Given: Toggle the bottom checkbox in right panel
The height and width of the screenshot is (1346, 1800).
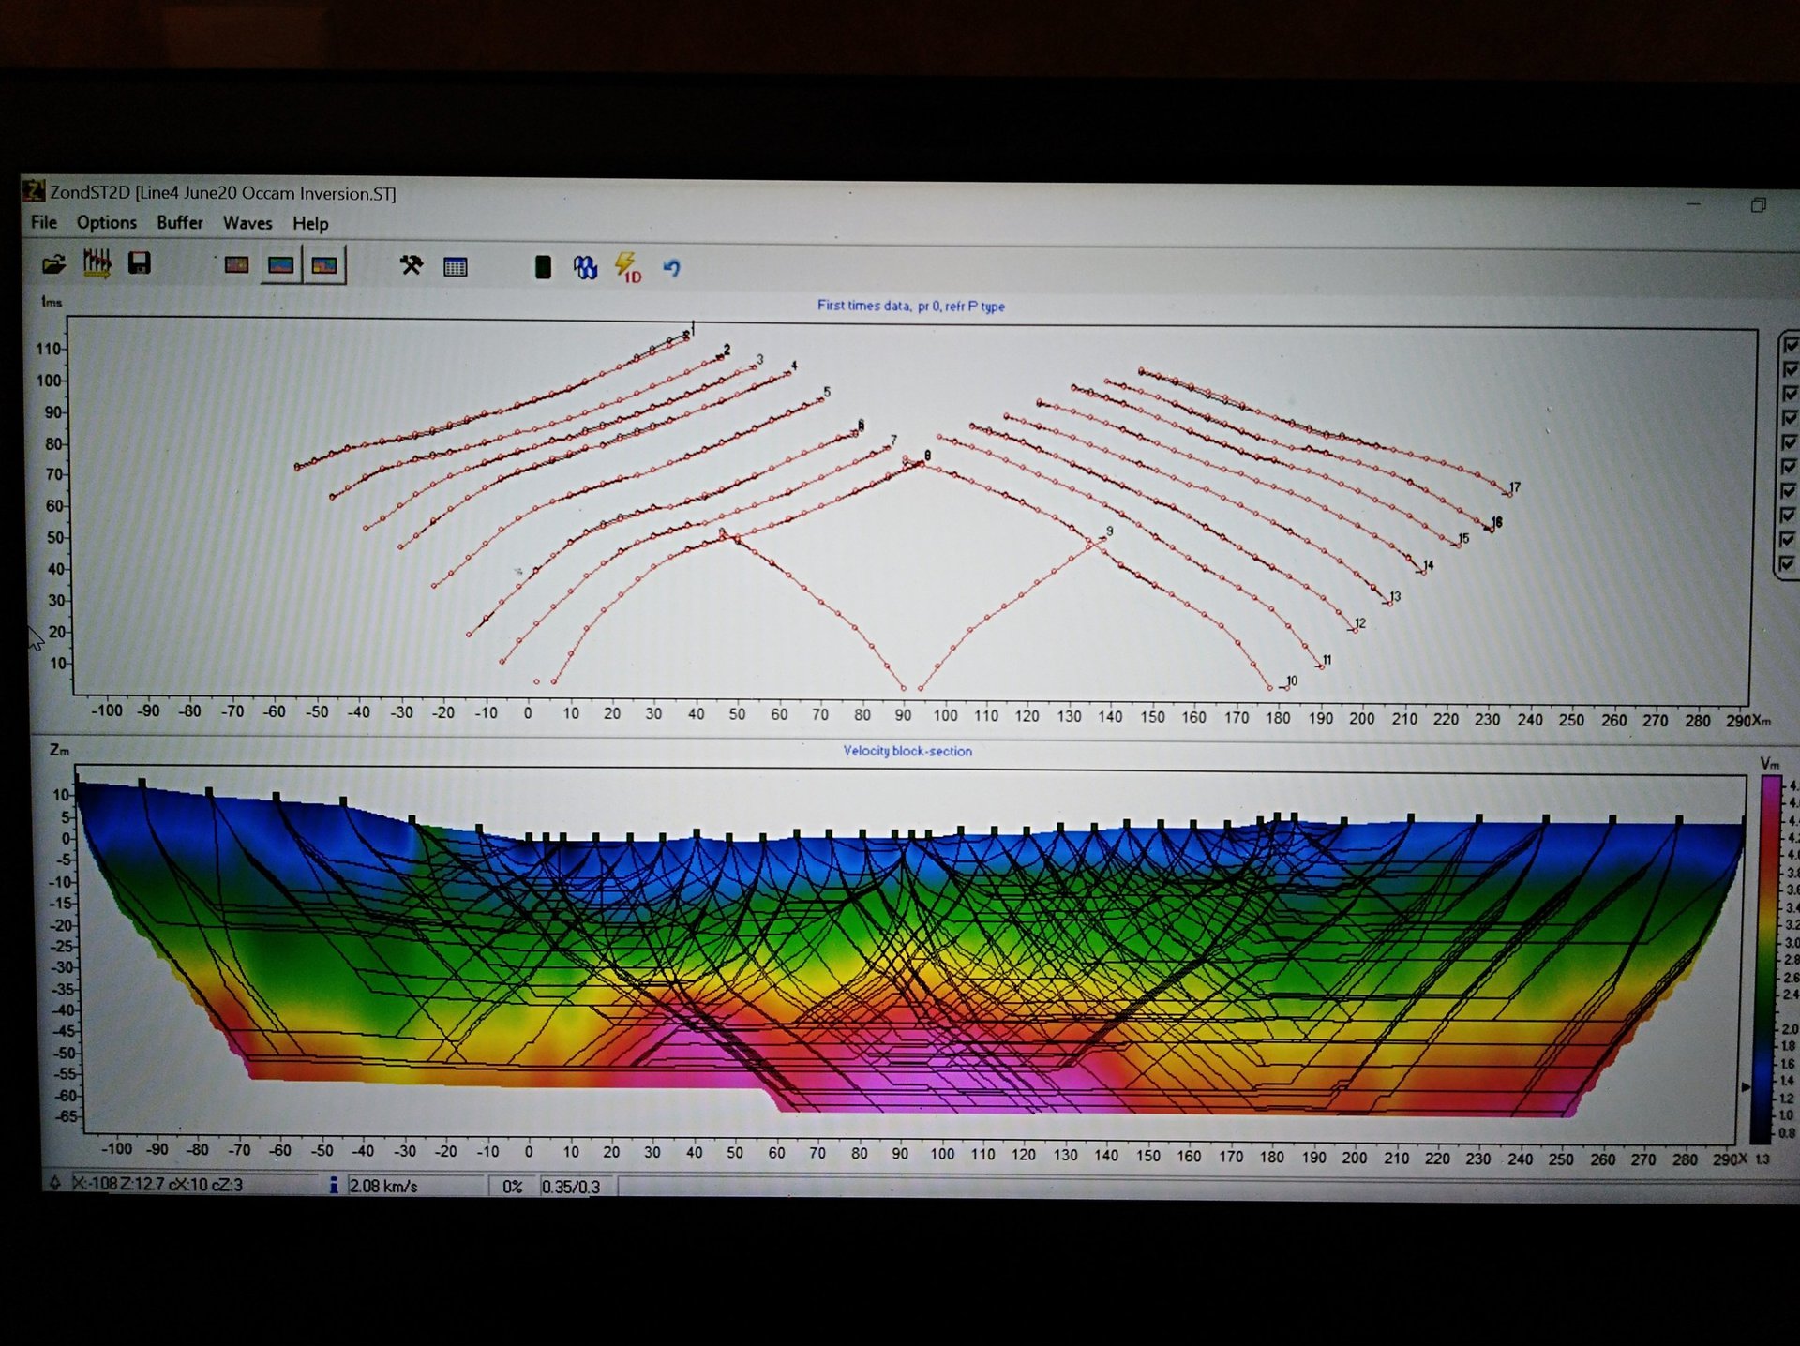Looking at the screenshot, I should [1788, 564].
